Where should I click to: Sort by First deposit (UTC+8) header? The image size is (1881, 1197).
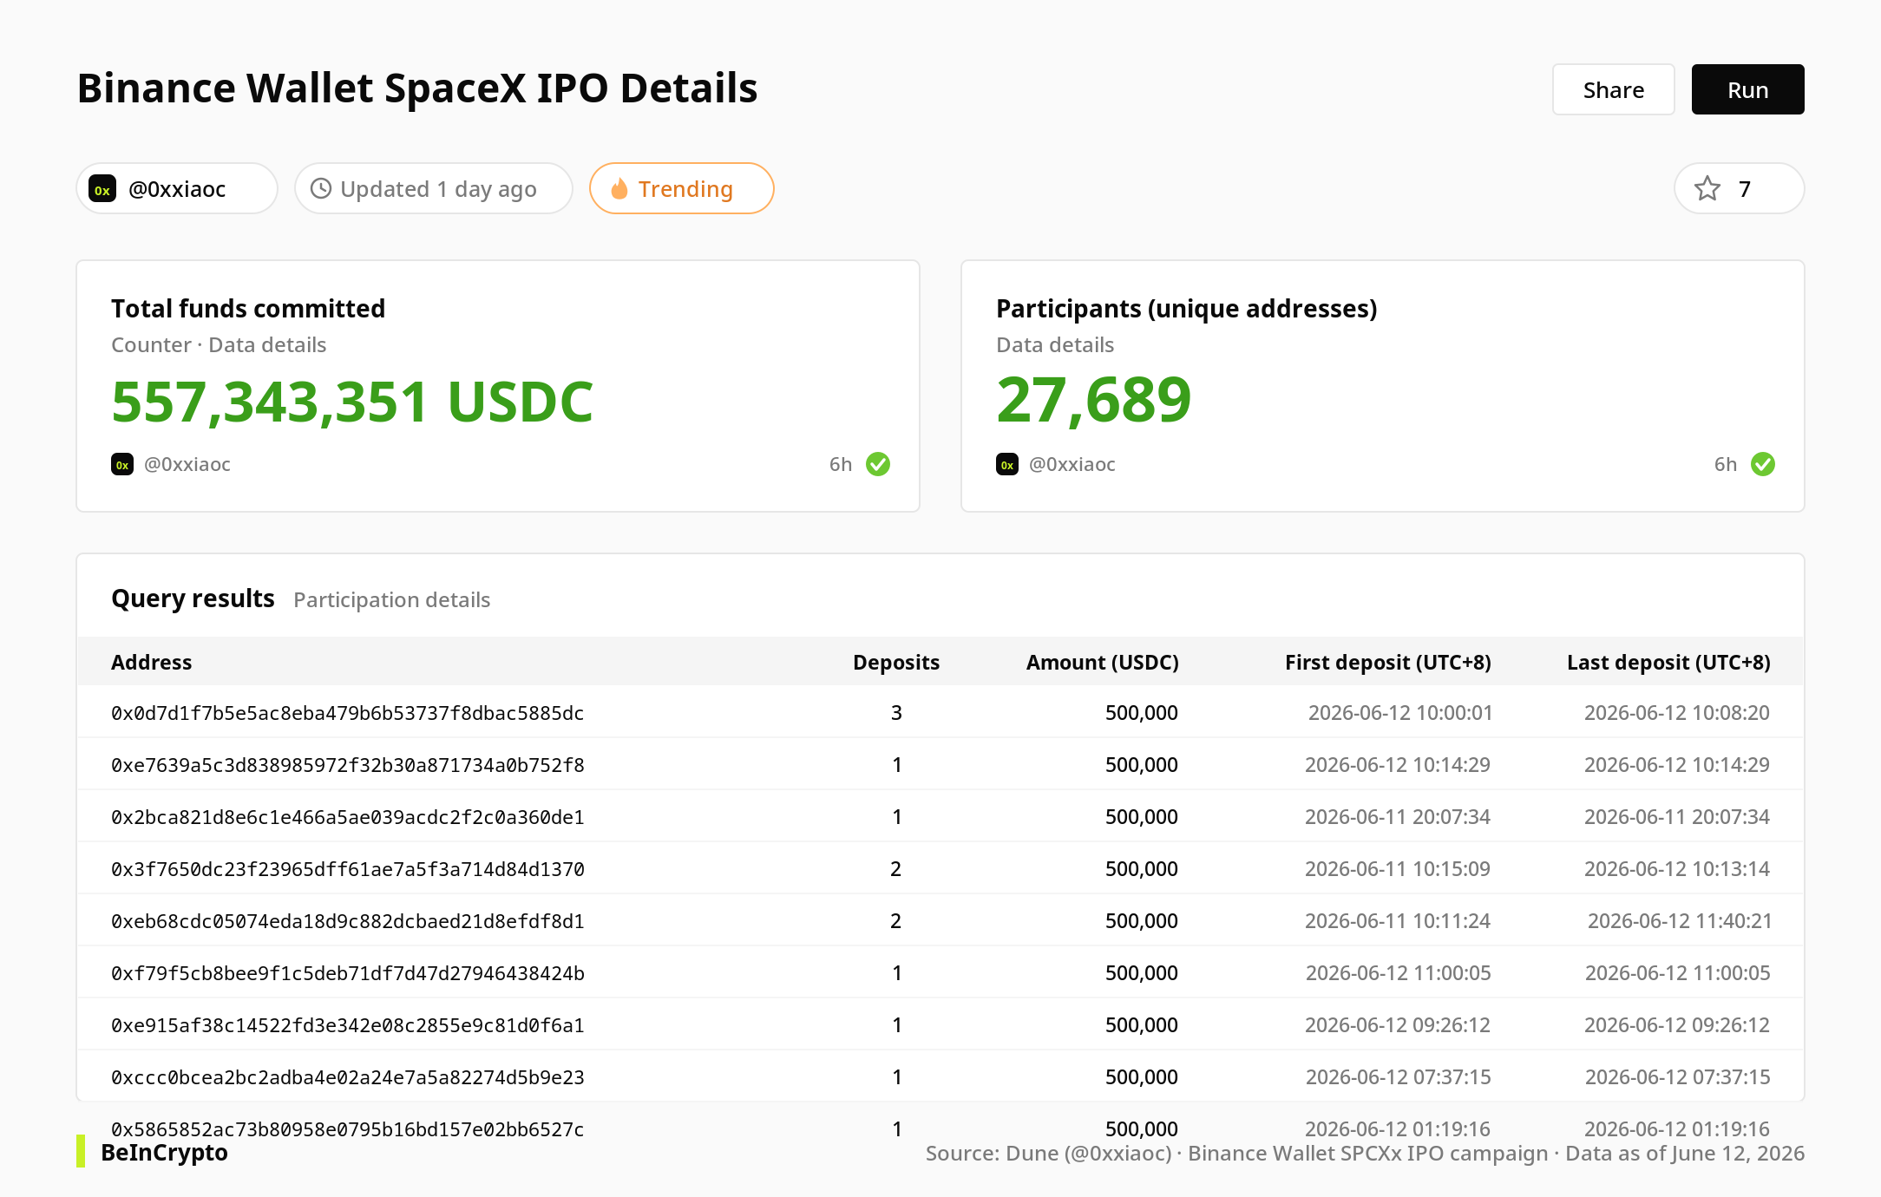click(x=1388, y=662)
